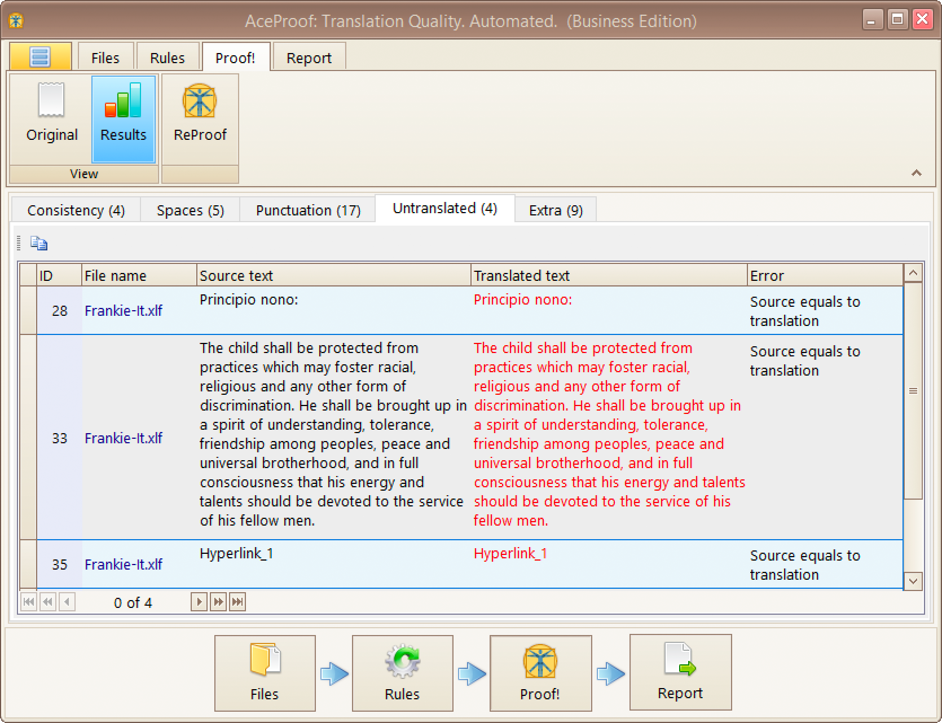Image resolution: width=942 pixels, height=723 pixels.
Task: Open the Extra (9) results tab
Action: (x=556, y=210)
